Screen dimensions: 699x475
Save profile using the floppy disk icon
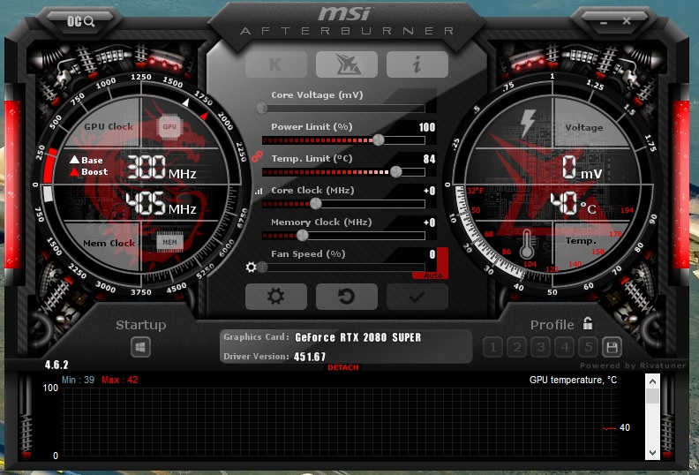tap(613, 347)
